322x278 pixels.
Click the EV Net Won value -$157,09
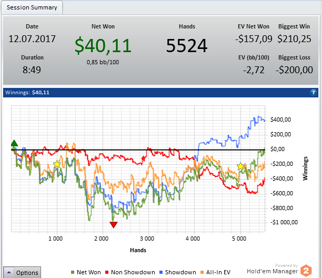coord(254,39)
